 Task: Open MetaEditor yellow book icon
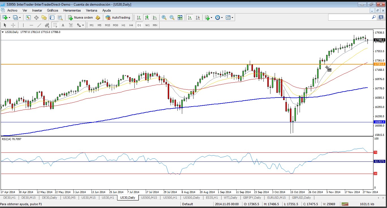(98, 17)
